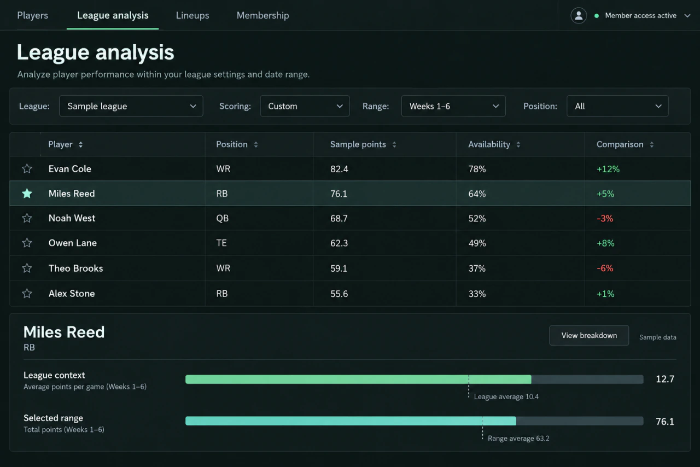The width and height of the screenshot is (700, 467).
Task: Click Owen Lane in the table
Action: [x=73, y=243]
